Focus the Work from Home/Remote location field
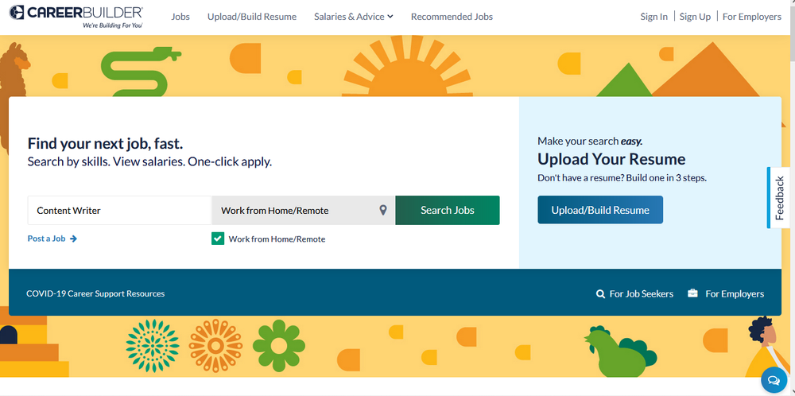This screenshot has width=795, height=396. point(303,210)
